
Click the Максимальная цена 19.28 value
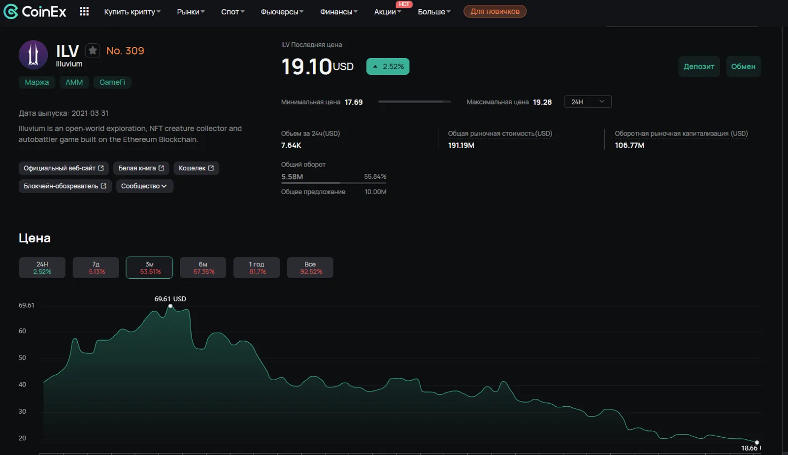click(x=542, y=102)
